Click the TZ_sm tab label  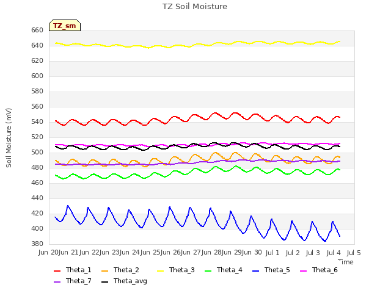65,26
